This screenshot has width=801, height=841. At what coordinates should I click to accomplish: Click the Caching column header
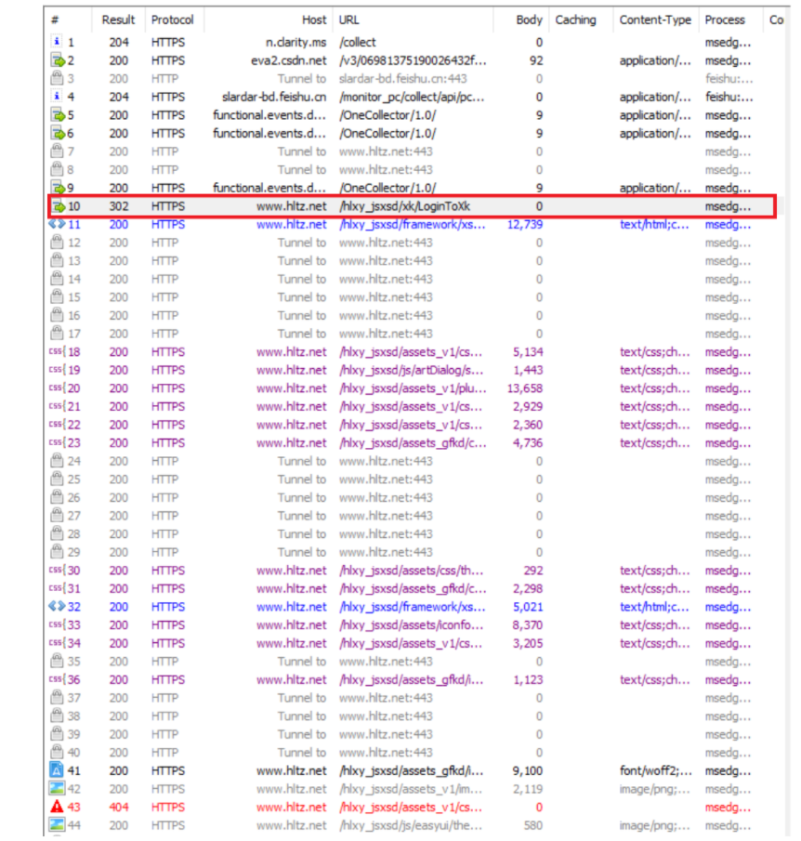[x=575, y=20]
